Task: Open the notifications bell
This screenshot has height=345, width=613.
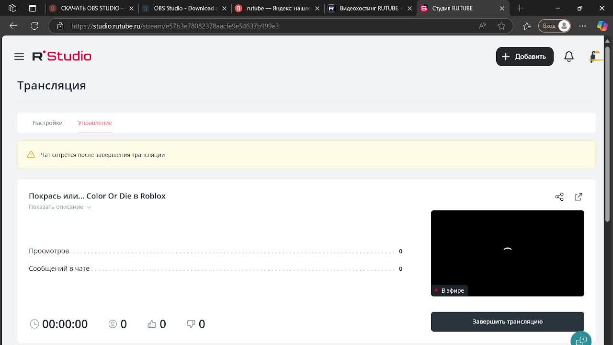Action: tap(568, 57)
